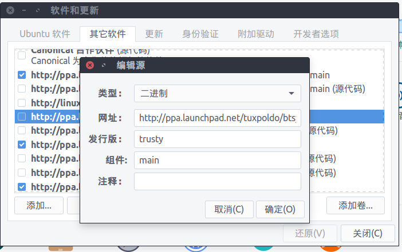The width and height of the screenshot is (402, 252).
Task: Select the http://linux source row text
Action: click(x=55, y=103)
